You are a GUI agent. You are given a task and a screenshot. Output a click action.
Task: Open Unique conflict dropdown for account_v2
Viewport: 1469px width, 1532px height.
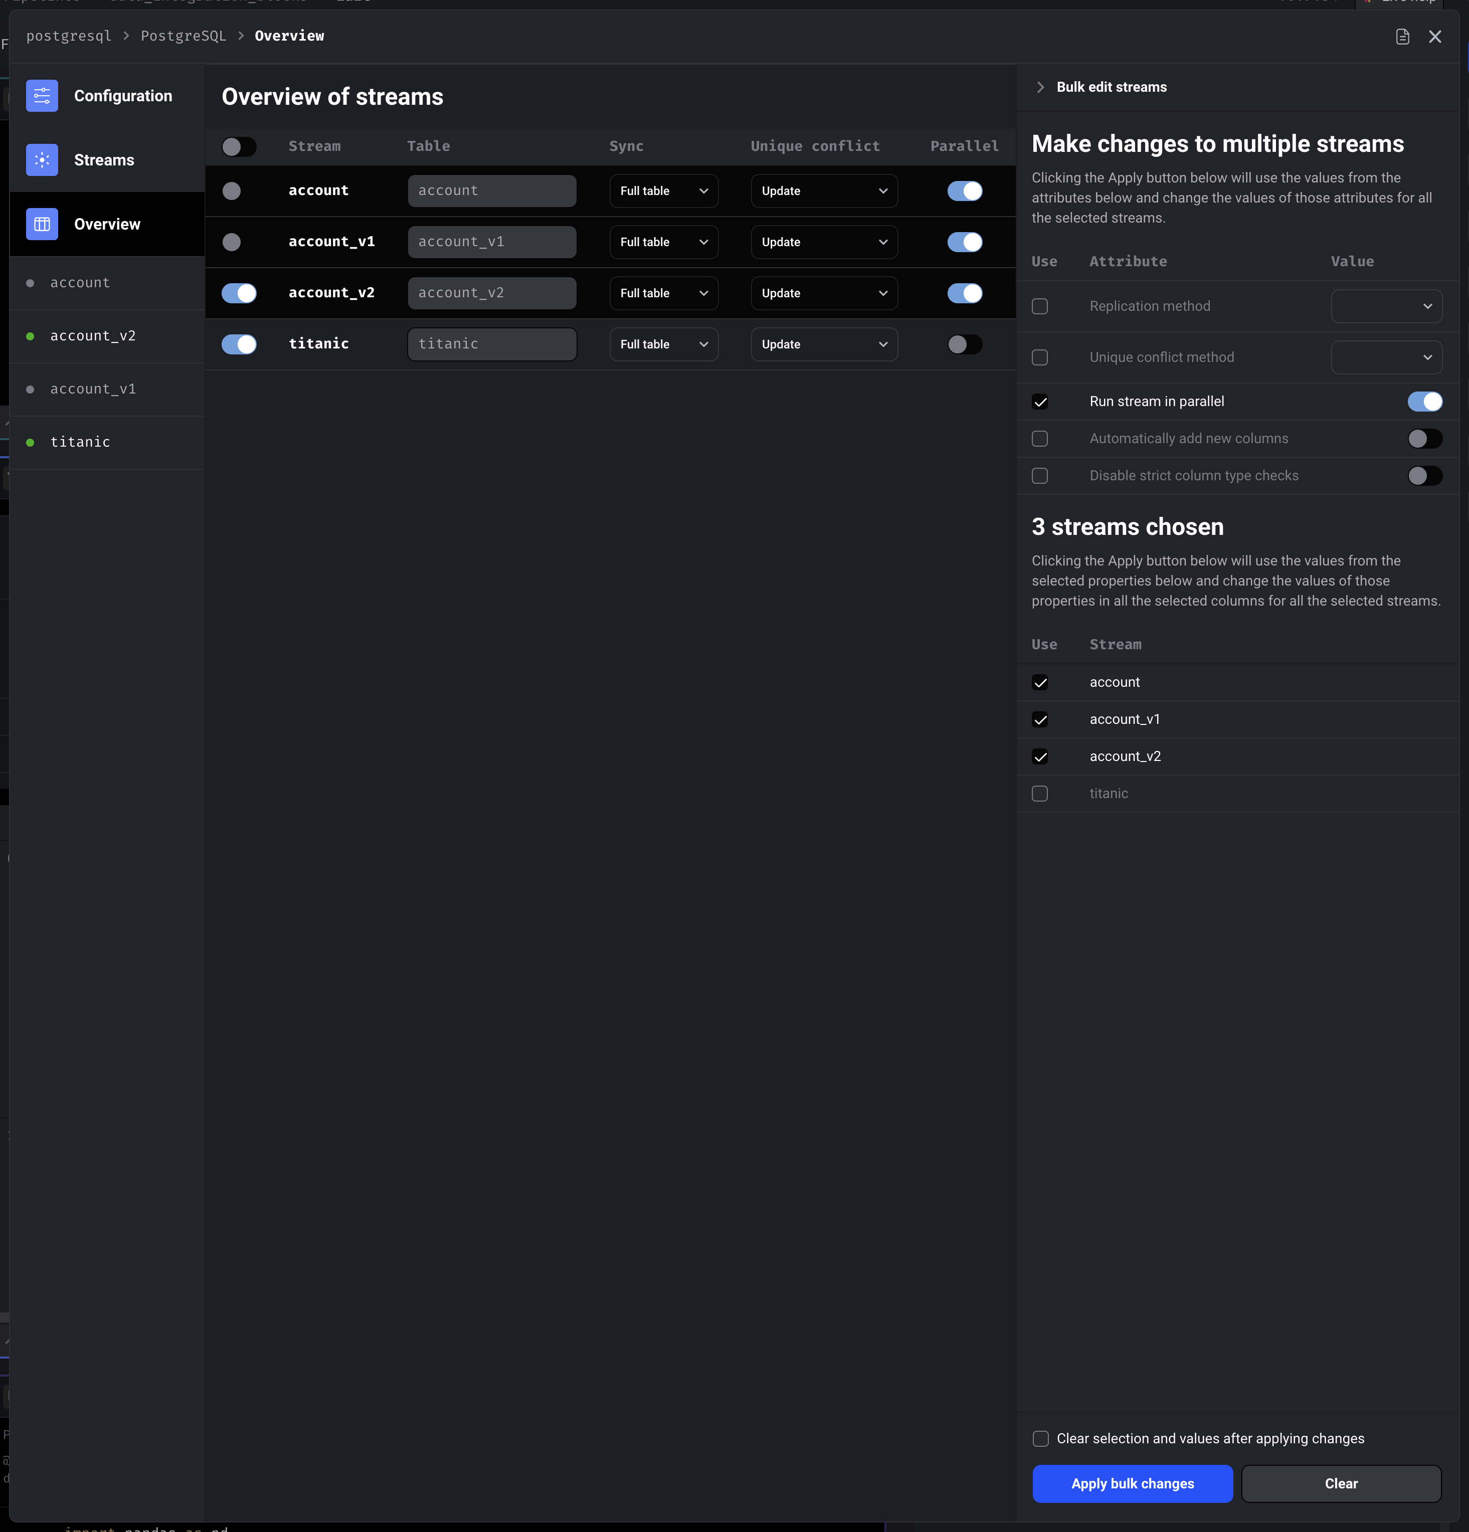(824, 293)
